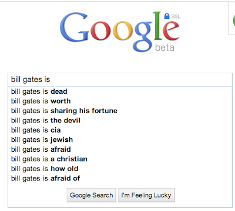Choose 'bill gates is sharing his fortune'
This screenshot has width=235, height=211.
point(120,111)
